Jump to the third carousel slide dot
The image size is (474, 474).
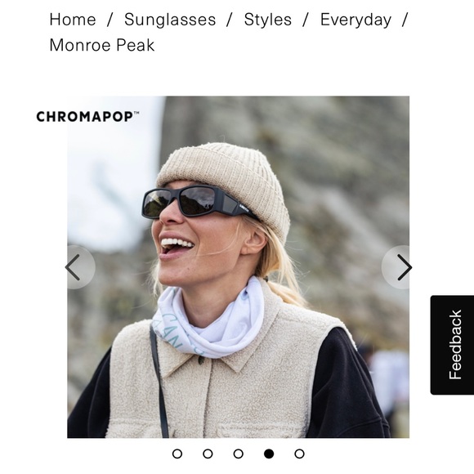tap(238, 454)
